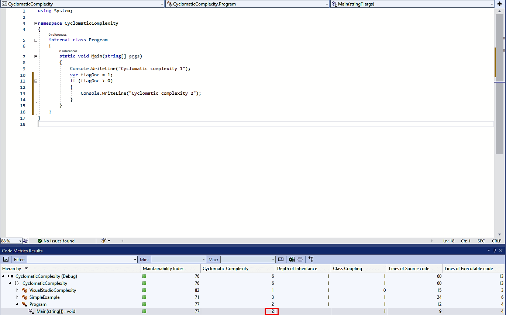Click the 0 references link above Main method

(x=68, y=51)
